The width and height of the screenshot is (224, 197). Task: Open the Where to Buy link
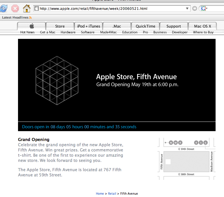(x=203, y=32)
